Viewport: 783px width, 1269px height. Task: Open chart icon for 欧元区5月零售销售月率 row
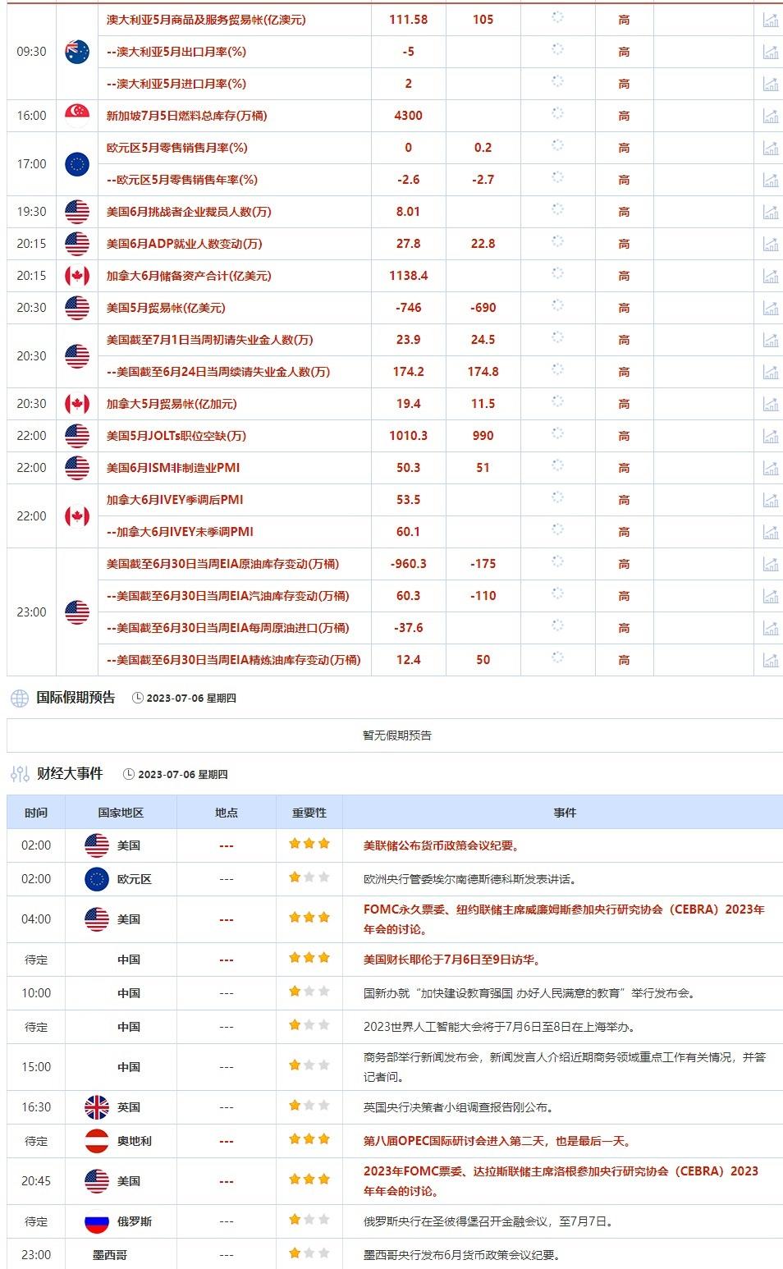click(x=771, y=148)
